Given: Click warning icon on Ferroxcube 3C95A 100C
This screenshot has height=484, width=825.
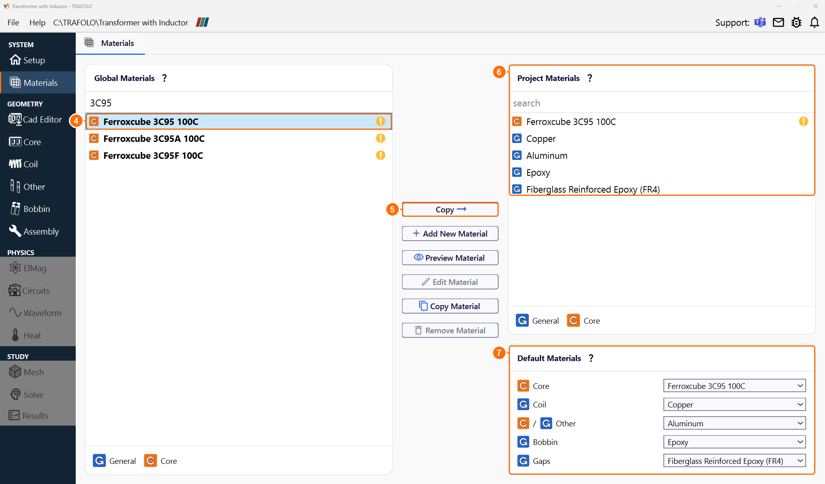Looking at the screenshot, I should 381,138.
